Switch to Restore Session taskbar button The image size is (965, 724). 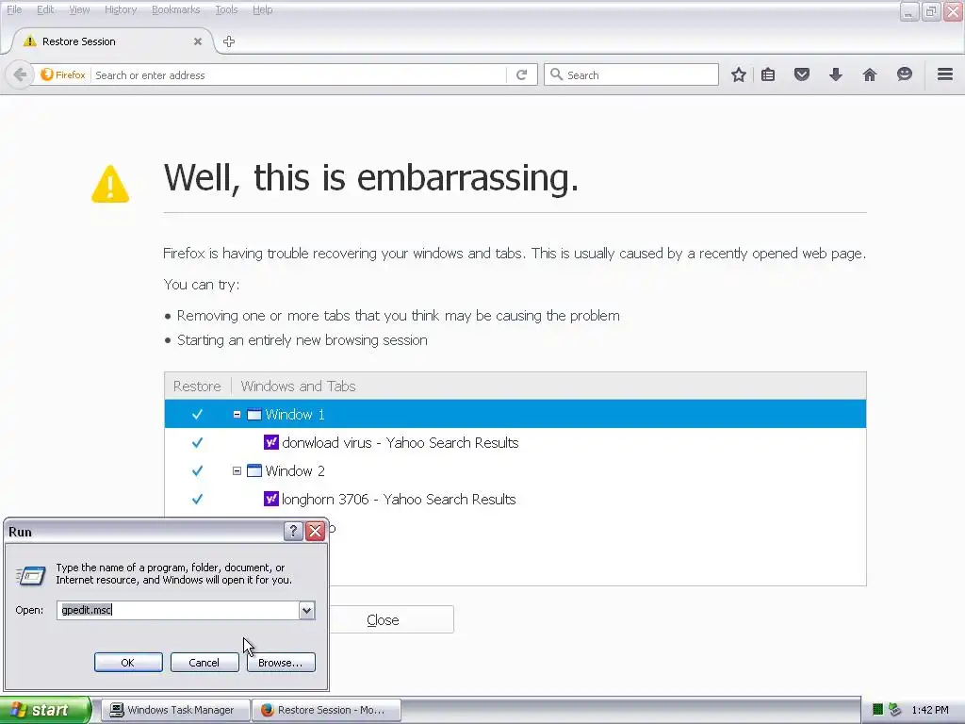[x=327, y=710]
